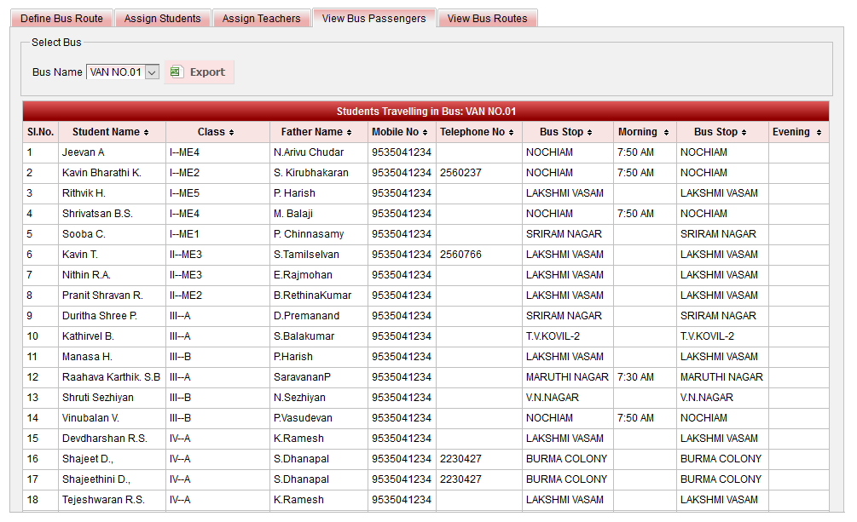
Task: Click the 7:30 AM morning time cell
Action: click(635, 377)
